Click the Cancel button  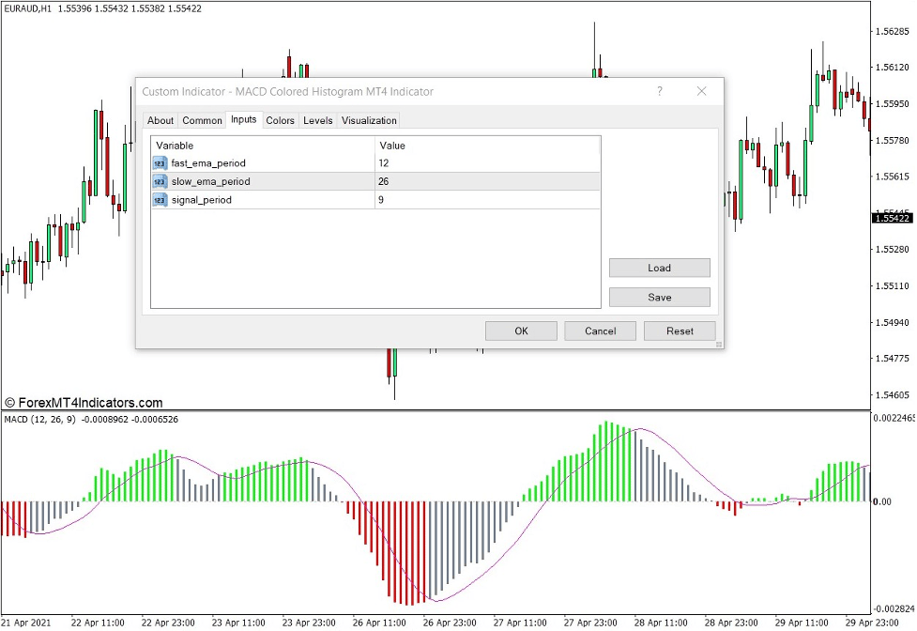click(600, 331)
